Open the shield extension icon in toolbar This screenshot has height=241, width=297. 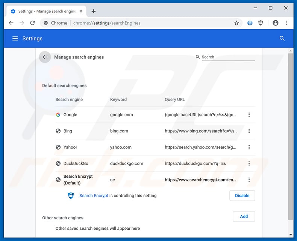pos(261,23)
